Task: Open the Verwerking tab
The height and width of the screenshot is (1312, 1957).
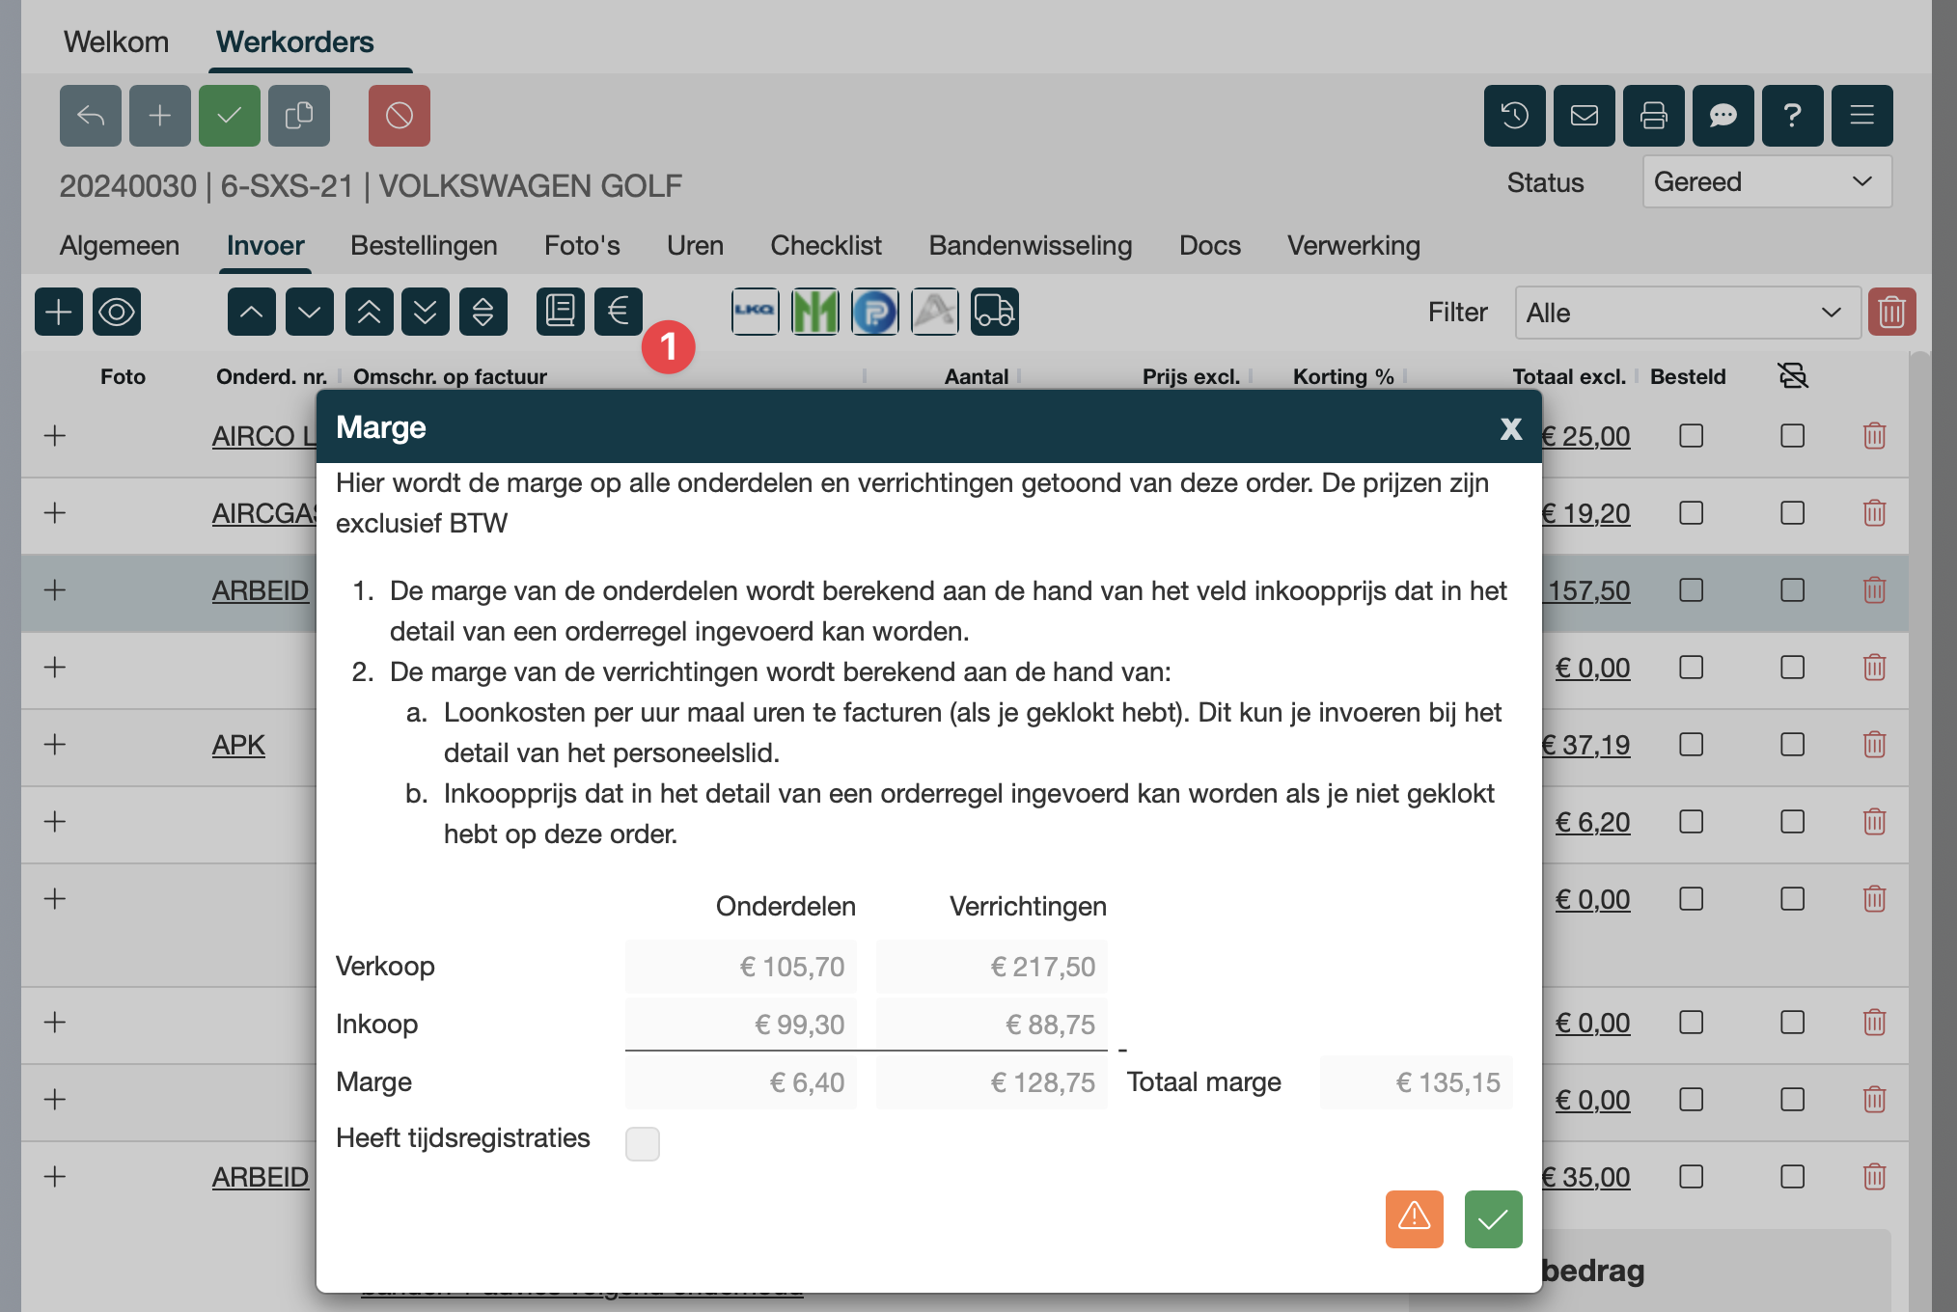Action: pyautogui.click(x=1353, y=245)
